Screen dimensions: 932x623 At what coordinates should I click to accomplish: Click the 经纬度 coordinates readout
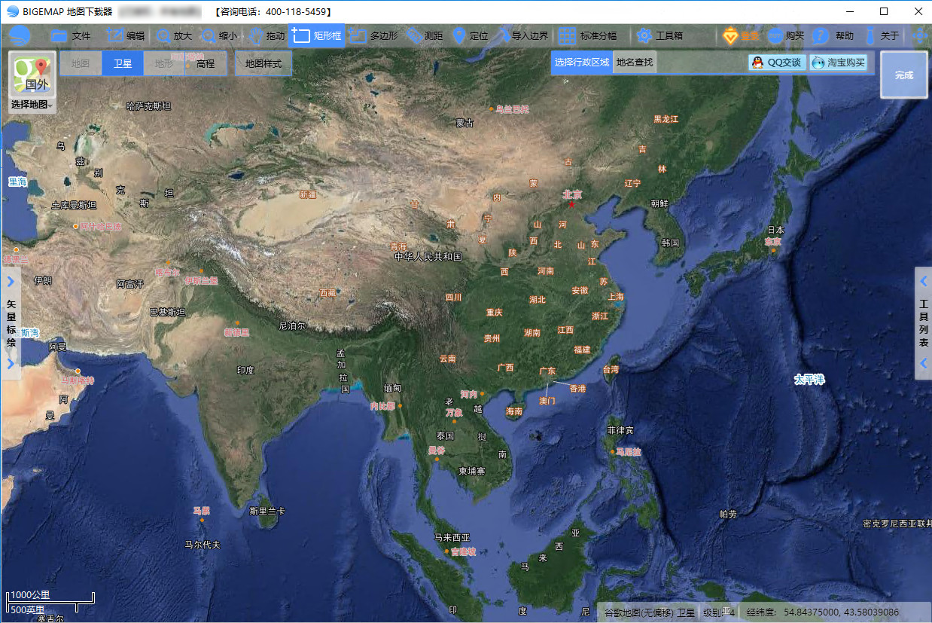823,612
